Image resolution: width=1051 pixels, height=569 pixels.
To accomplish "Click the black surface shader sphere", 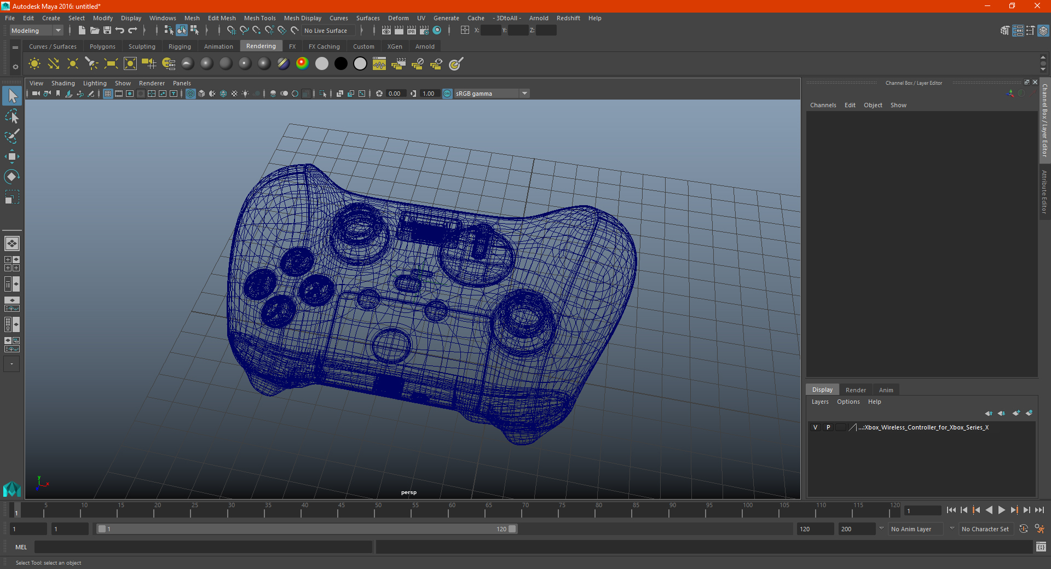I will [x=340, y=64].
